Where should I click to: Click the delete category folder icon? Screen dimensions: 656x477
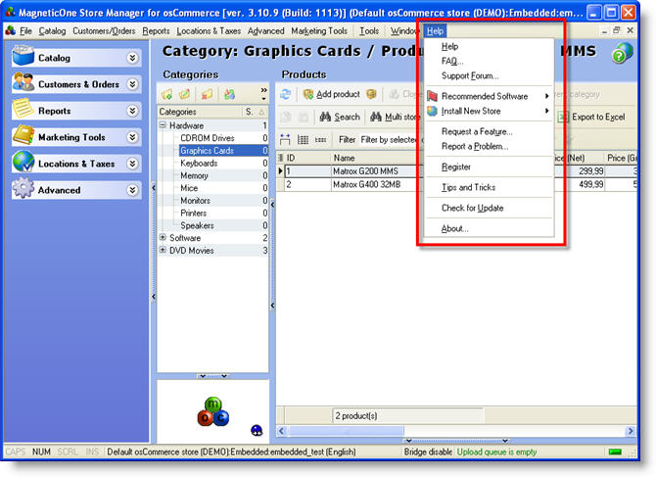tap(208, 94)
